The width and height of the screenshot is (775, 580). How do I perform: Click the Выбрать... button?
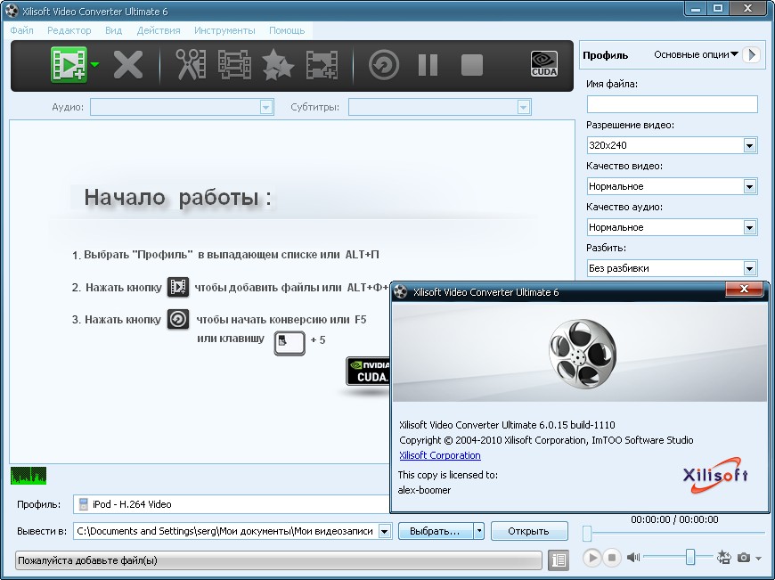(436, 531)
